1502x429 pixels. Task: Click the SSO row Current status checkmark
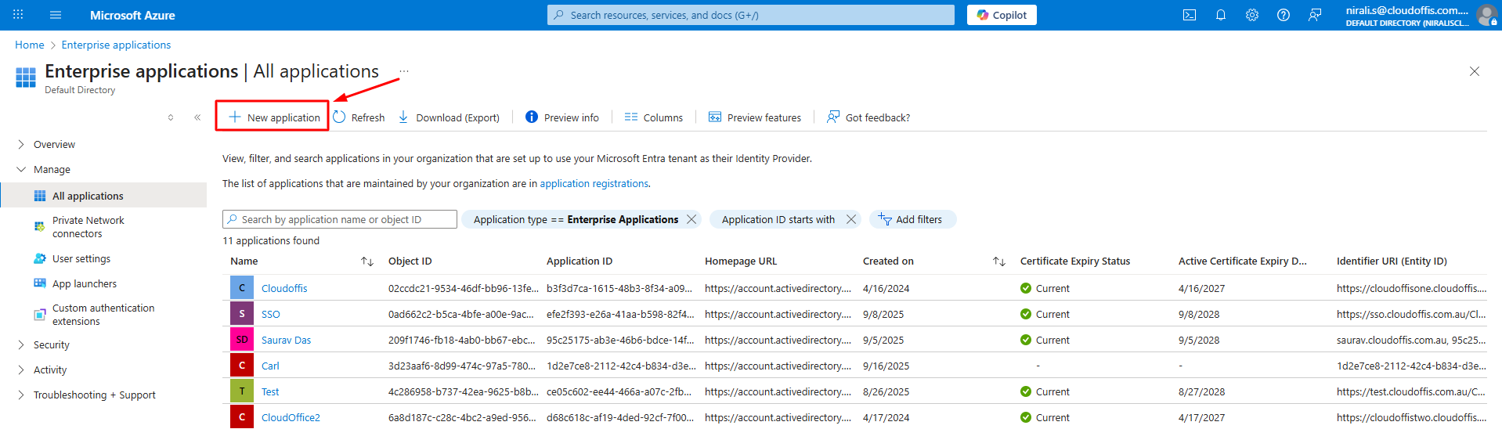click(x=1026, y=314)
